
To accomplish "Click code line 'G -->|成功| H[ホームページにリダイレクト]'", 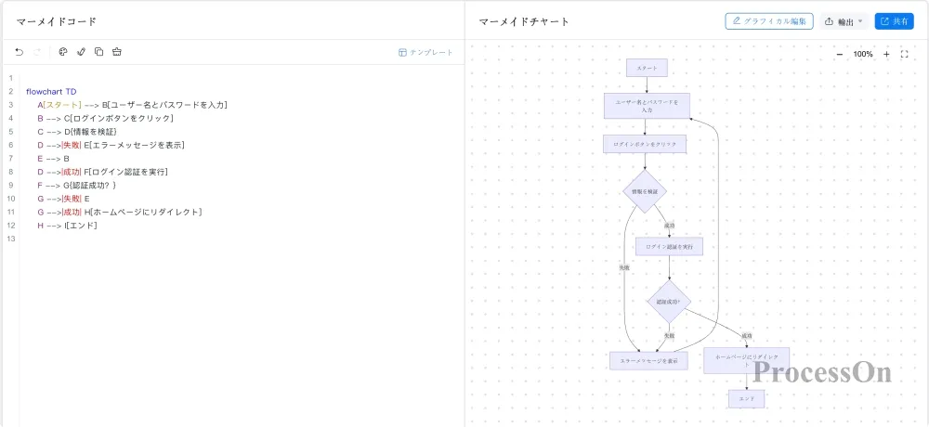I will [x=120, y=212].
